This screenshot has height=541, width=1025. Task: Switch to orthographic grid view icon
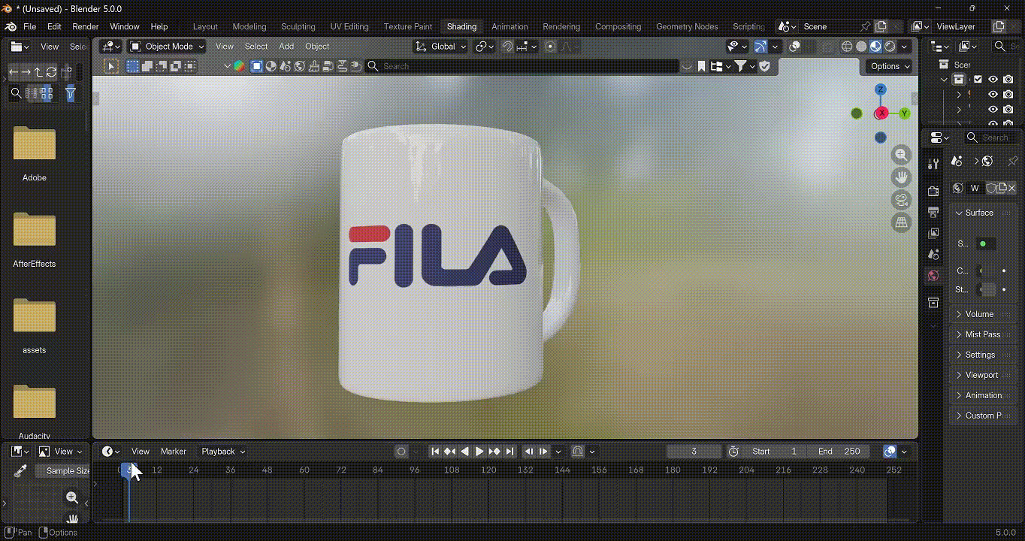[x=901, y=222]
